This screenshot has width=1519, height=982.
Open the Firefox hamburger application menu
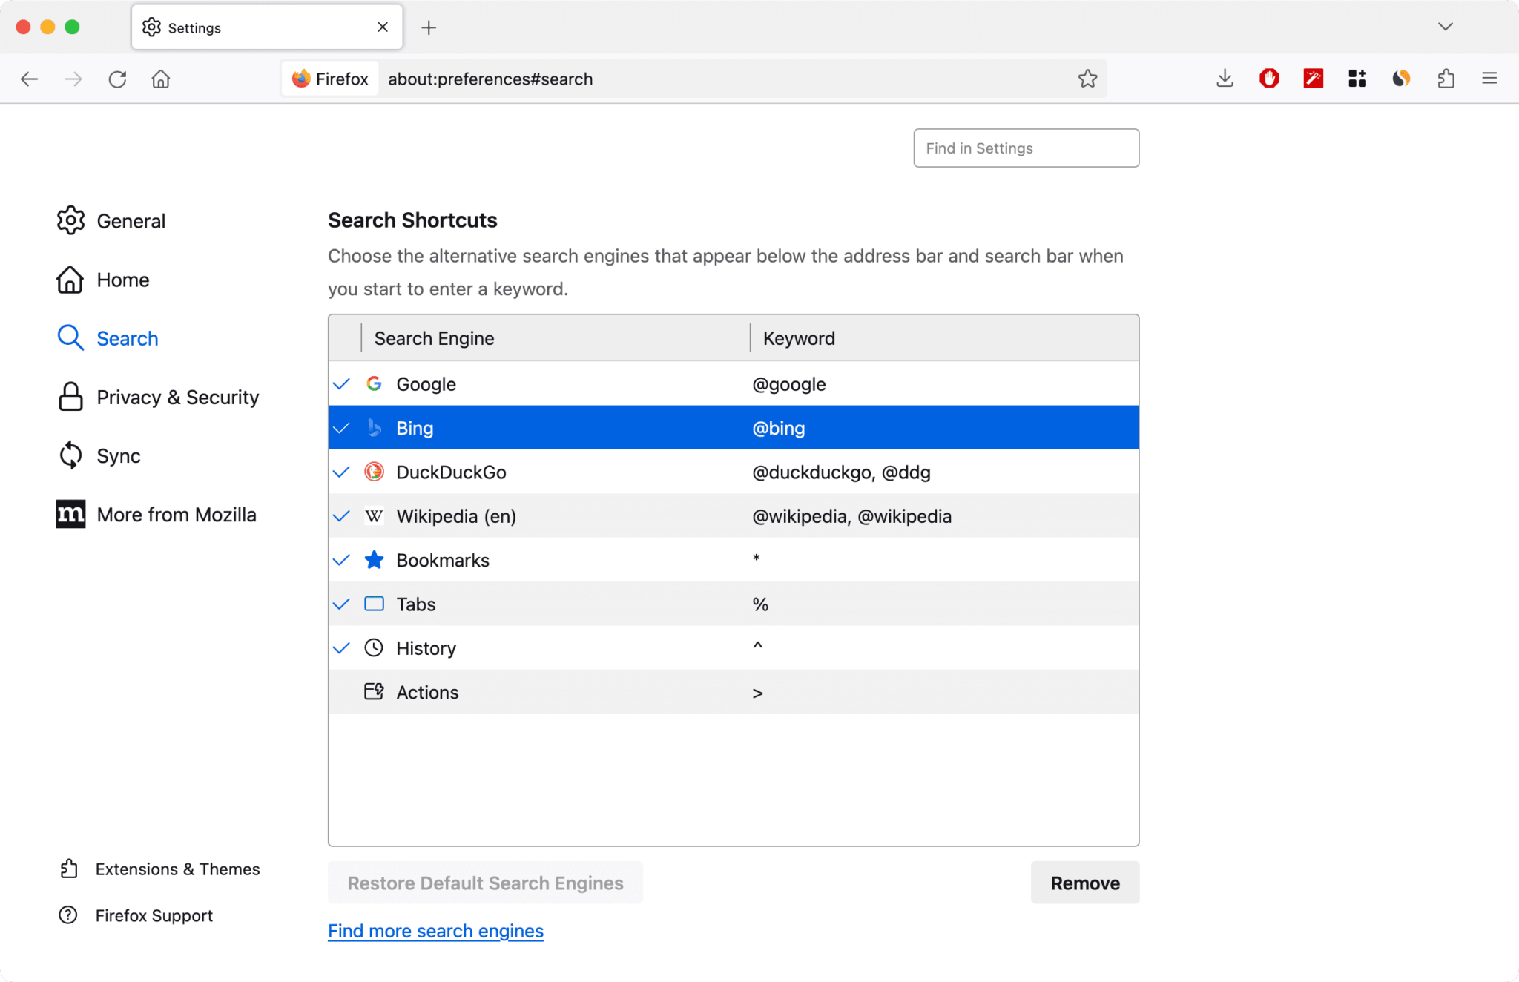(x=1489, y=79)
